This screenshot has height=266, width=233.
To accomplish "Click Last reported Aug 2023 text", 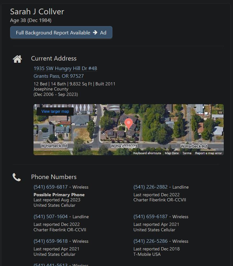I will (57, 200).
